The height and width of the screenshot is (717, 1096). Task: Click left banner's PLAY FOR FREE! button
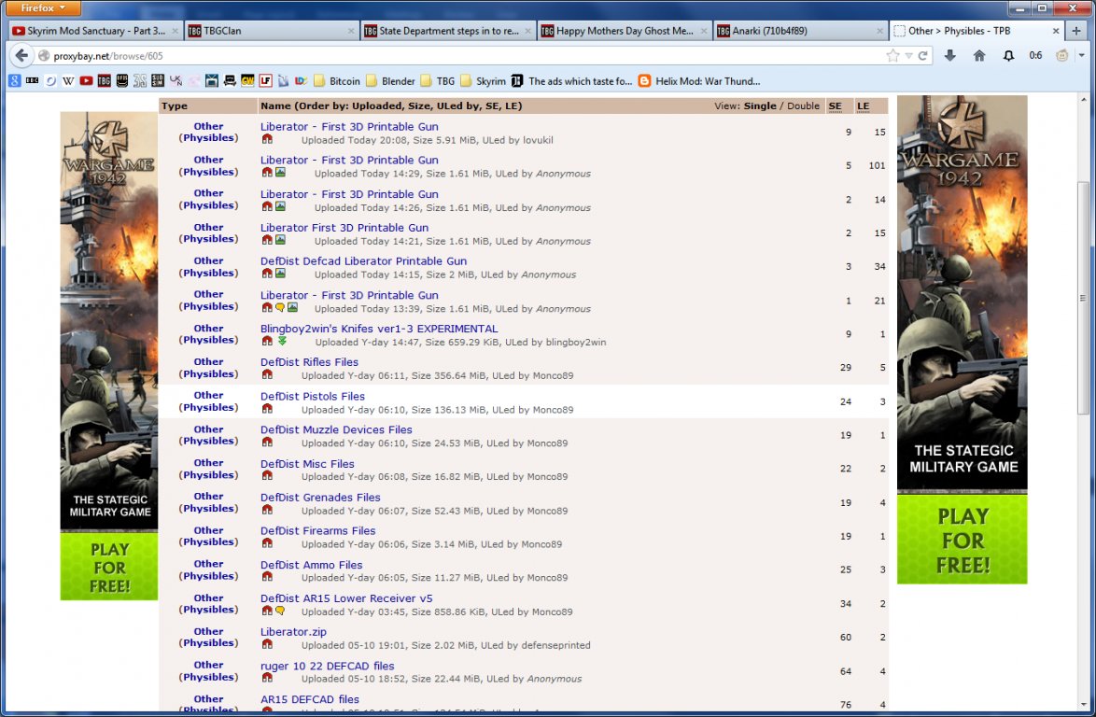click(110, 567)
